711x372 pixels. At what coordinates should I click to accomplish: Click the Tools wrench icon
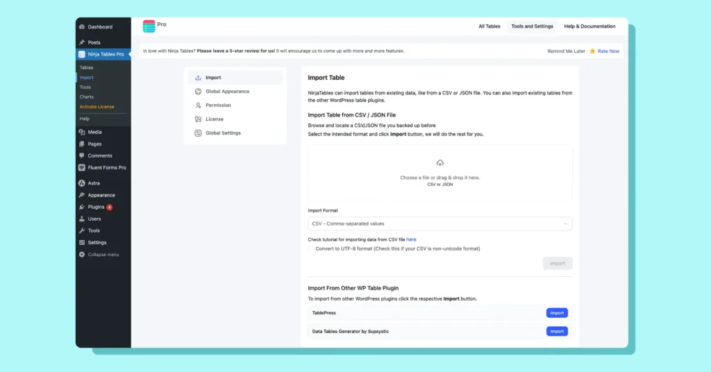tap(82, 230)
